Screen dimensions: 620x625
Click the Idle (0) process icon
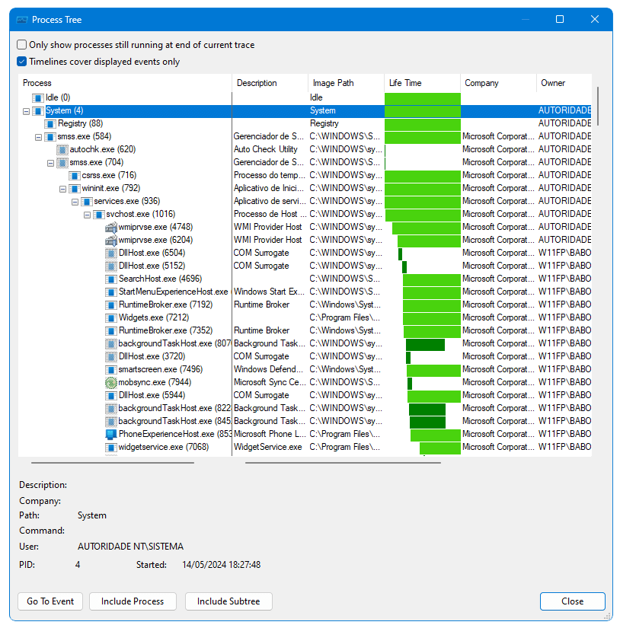(x=38, y=97)
